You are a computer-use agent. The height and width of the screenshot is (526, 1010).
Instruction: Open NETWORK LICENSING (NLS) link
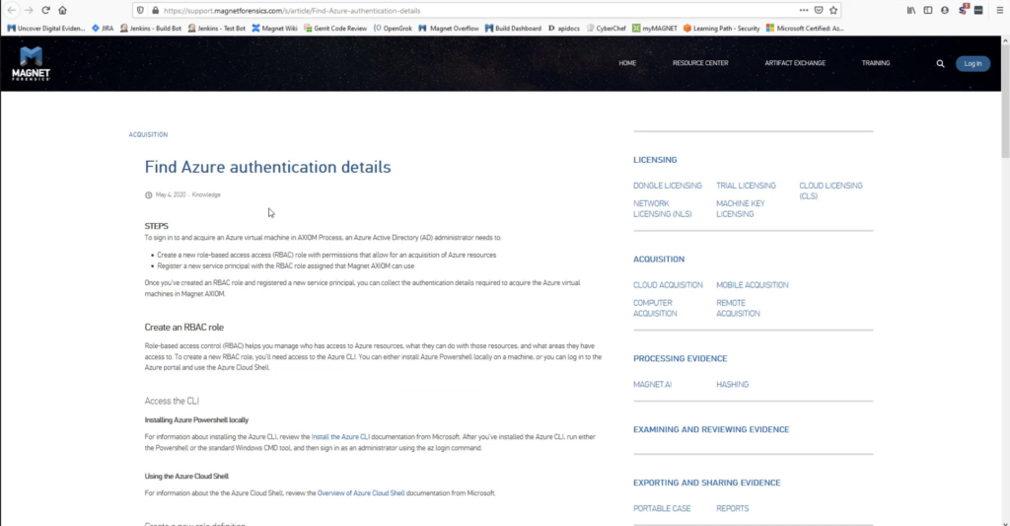click(662, 209)
